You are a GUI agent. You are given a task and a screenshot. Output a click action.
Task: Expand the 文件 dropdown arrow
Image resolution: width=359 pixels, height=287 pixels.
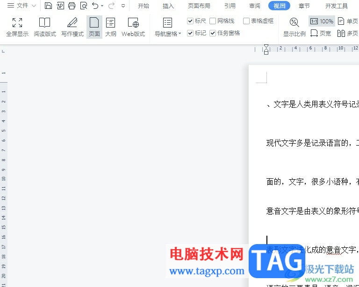34,6
